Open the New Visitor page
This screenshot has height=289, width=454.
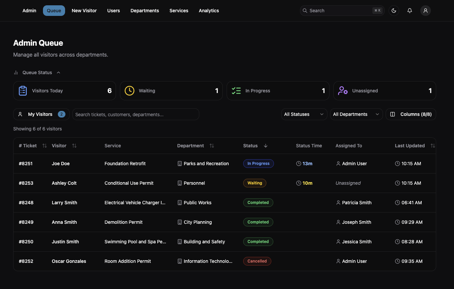point(84,10)
